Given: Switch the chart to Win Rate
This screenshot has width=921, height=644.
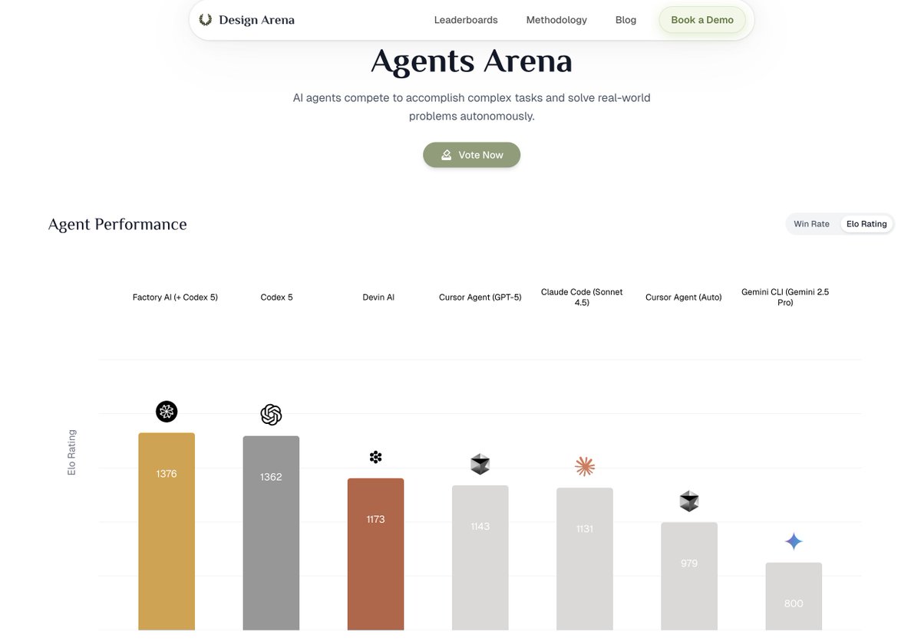Looking at the screenshot, I should (x=811, y=224).
